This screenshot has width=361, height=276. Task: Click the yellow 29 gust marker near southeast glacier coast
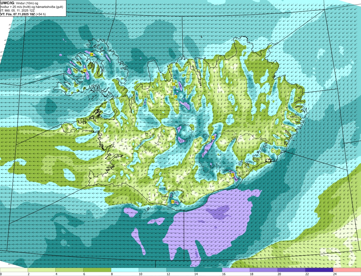tap(233, 175)
